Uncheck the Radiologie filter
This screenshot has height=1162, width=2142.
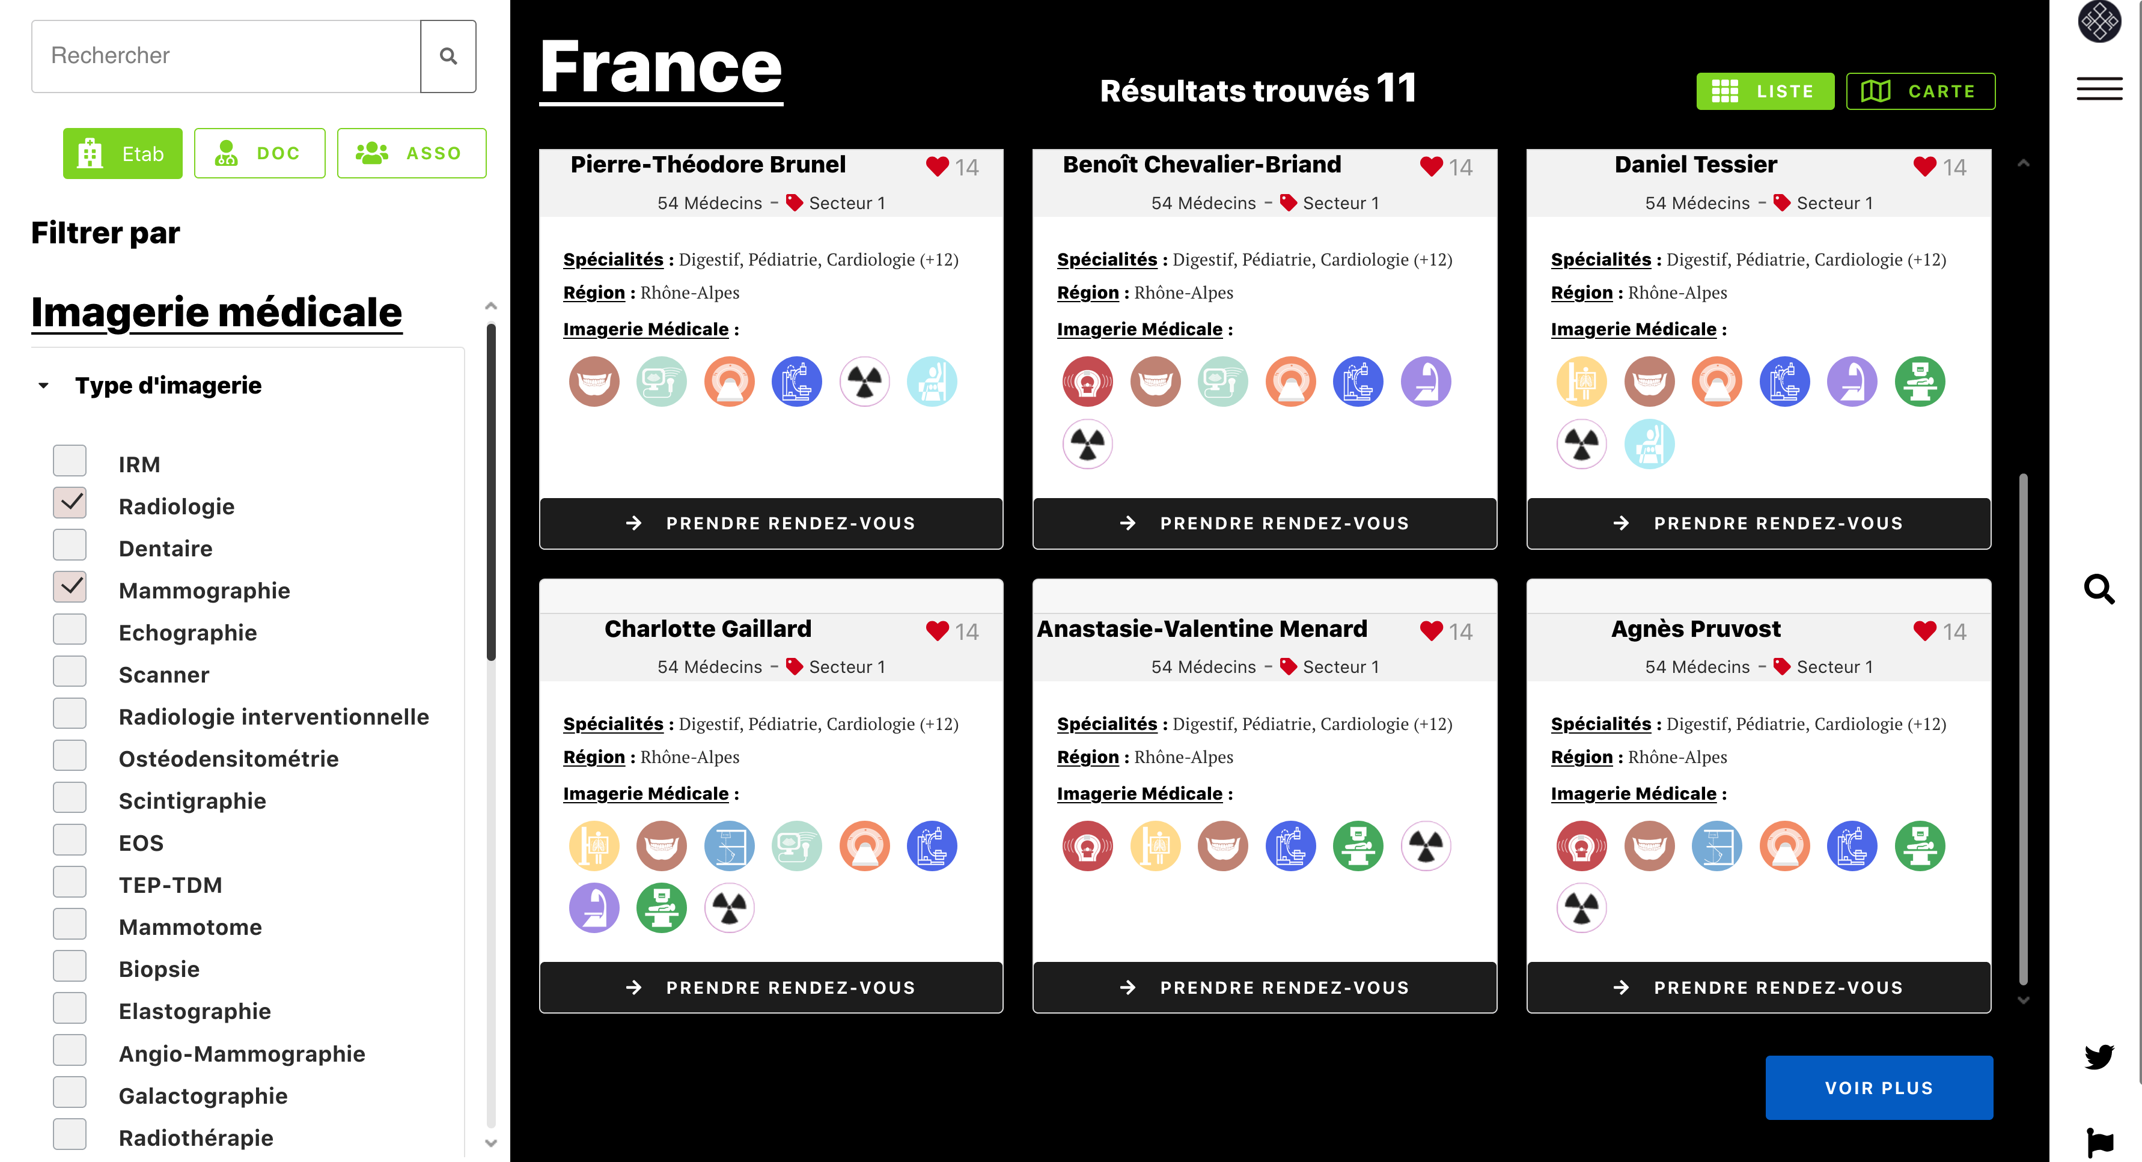(70, 503)
